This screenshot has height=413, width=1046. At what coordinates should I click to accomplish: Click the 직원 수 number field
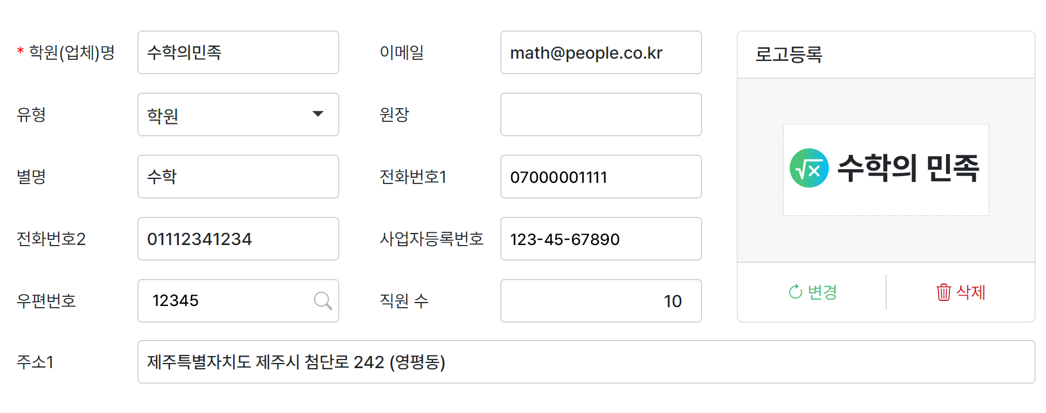pos(601,301)
